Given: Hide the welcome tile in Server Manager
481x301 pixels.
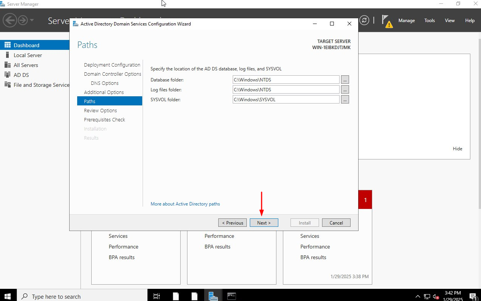Looking at the screenshot, I should click(x=457, y=149).
